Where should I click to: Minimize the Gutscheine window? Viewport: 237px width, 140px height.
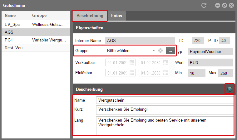tap(217, 5)
